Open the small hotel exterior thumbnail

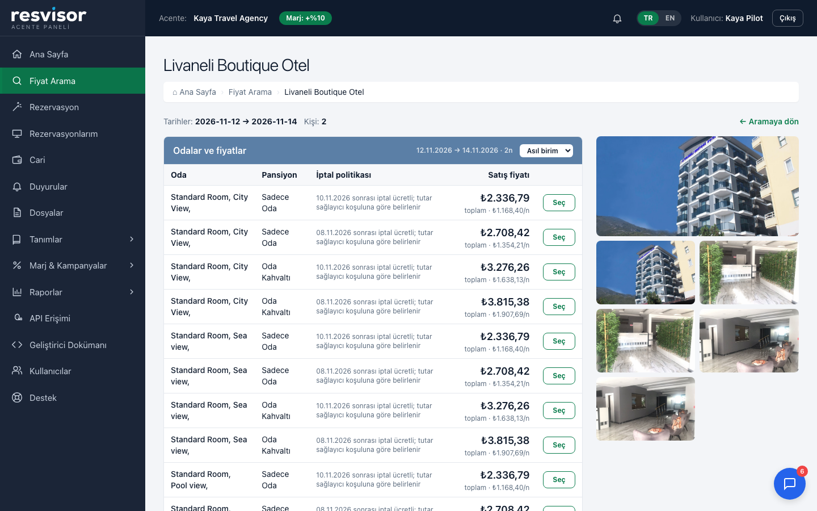[646, 273]
